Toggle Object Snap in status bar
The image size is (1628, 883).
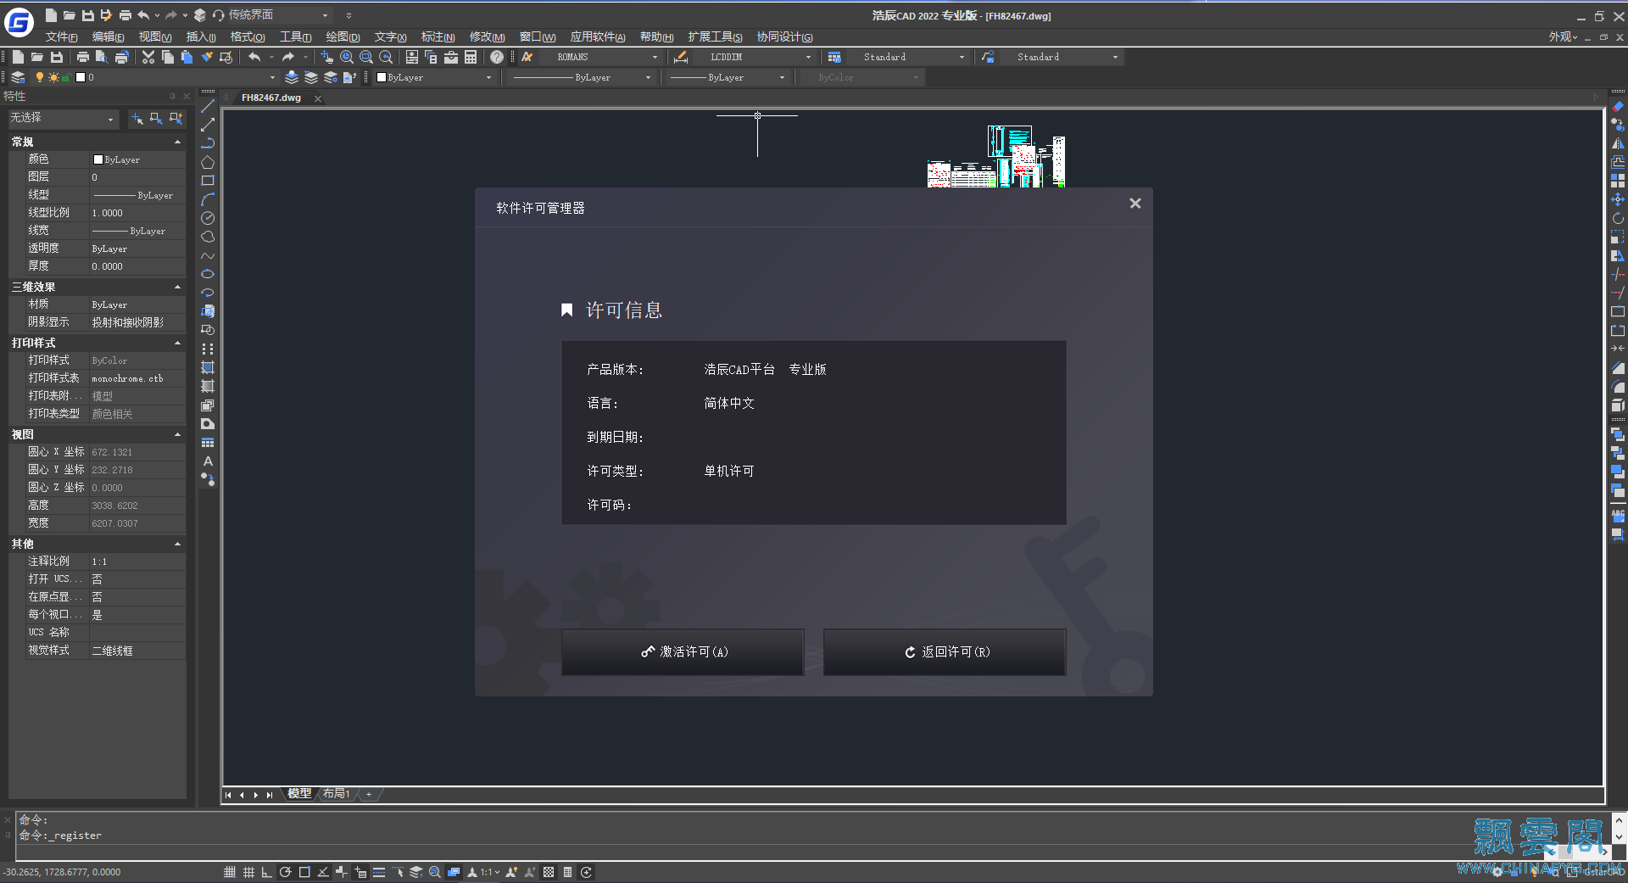point(304,872)
